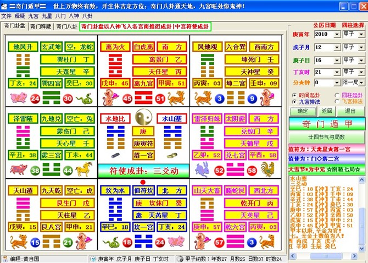This screenshot has width=368, height=263.
Task: Click horizontal scrollbar thumb in text panel
Action: pyautogui.click(x=325, y=256)
